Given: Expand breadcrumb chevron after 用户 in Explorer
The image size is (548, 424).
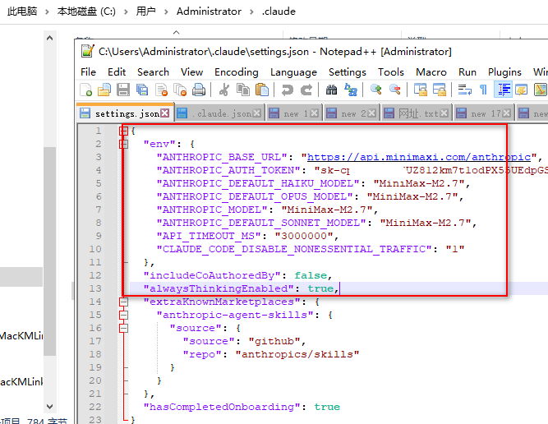Looking at the screenshot, I should (166, 12).
